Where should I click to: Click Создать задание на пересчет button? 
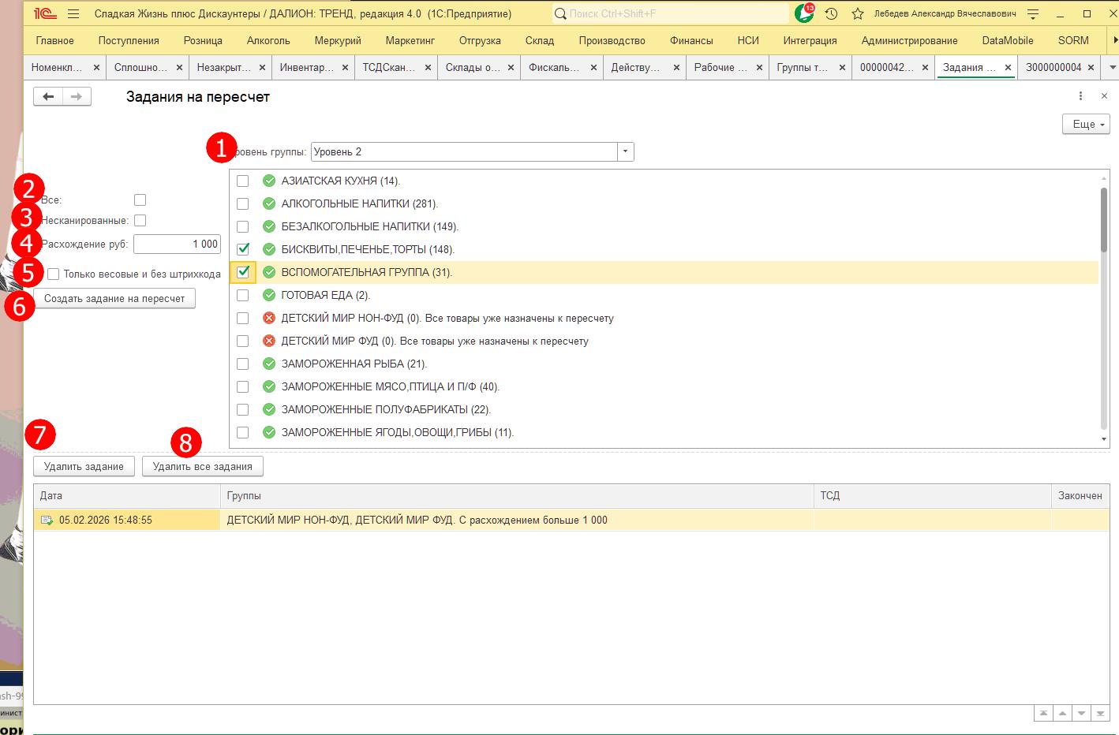click(114, 299)
